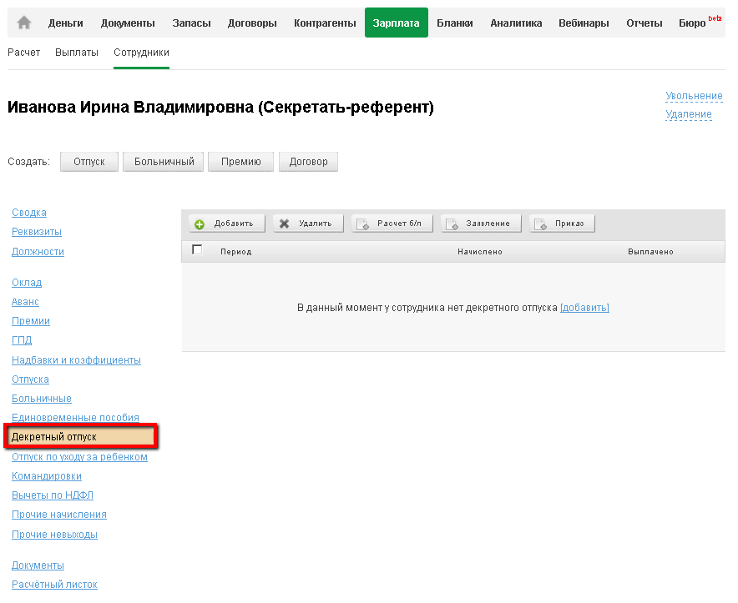Click the Удаление link
This screenshot has width=738, height=603.
689,113
